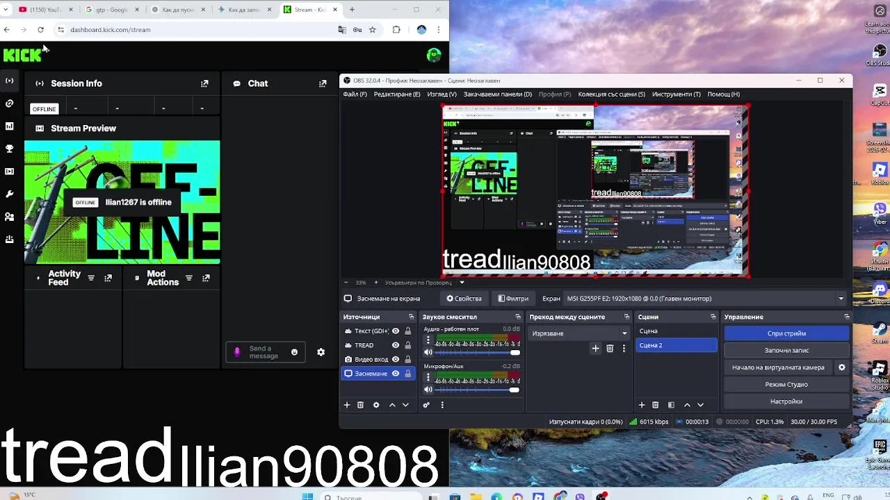Viewport: 890px width, 500px height.
Task: Open scene filters icon in Сцени toolbar
Action: coord(671,405)
